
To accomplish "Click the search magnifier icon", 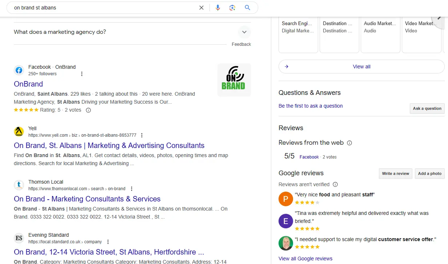I will 247,7.
